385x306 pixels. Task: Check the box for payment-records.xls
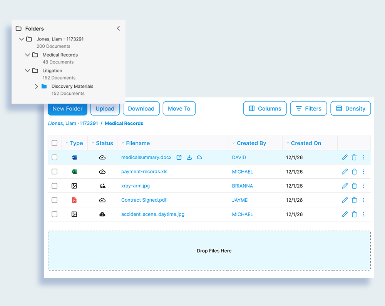[x=55, y=172]
